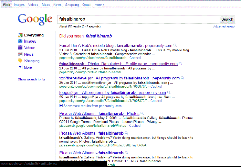Open the Advanced search link
This screenshot has width=241, height=167.
click(224, 27)
